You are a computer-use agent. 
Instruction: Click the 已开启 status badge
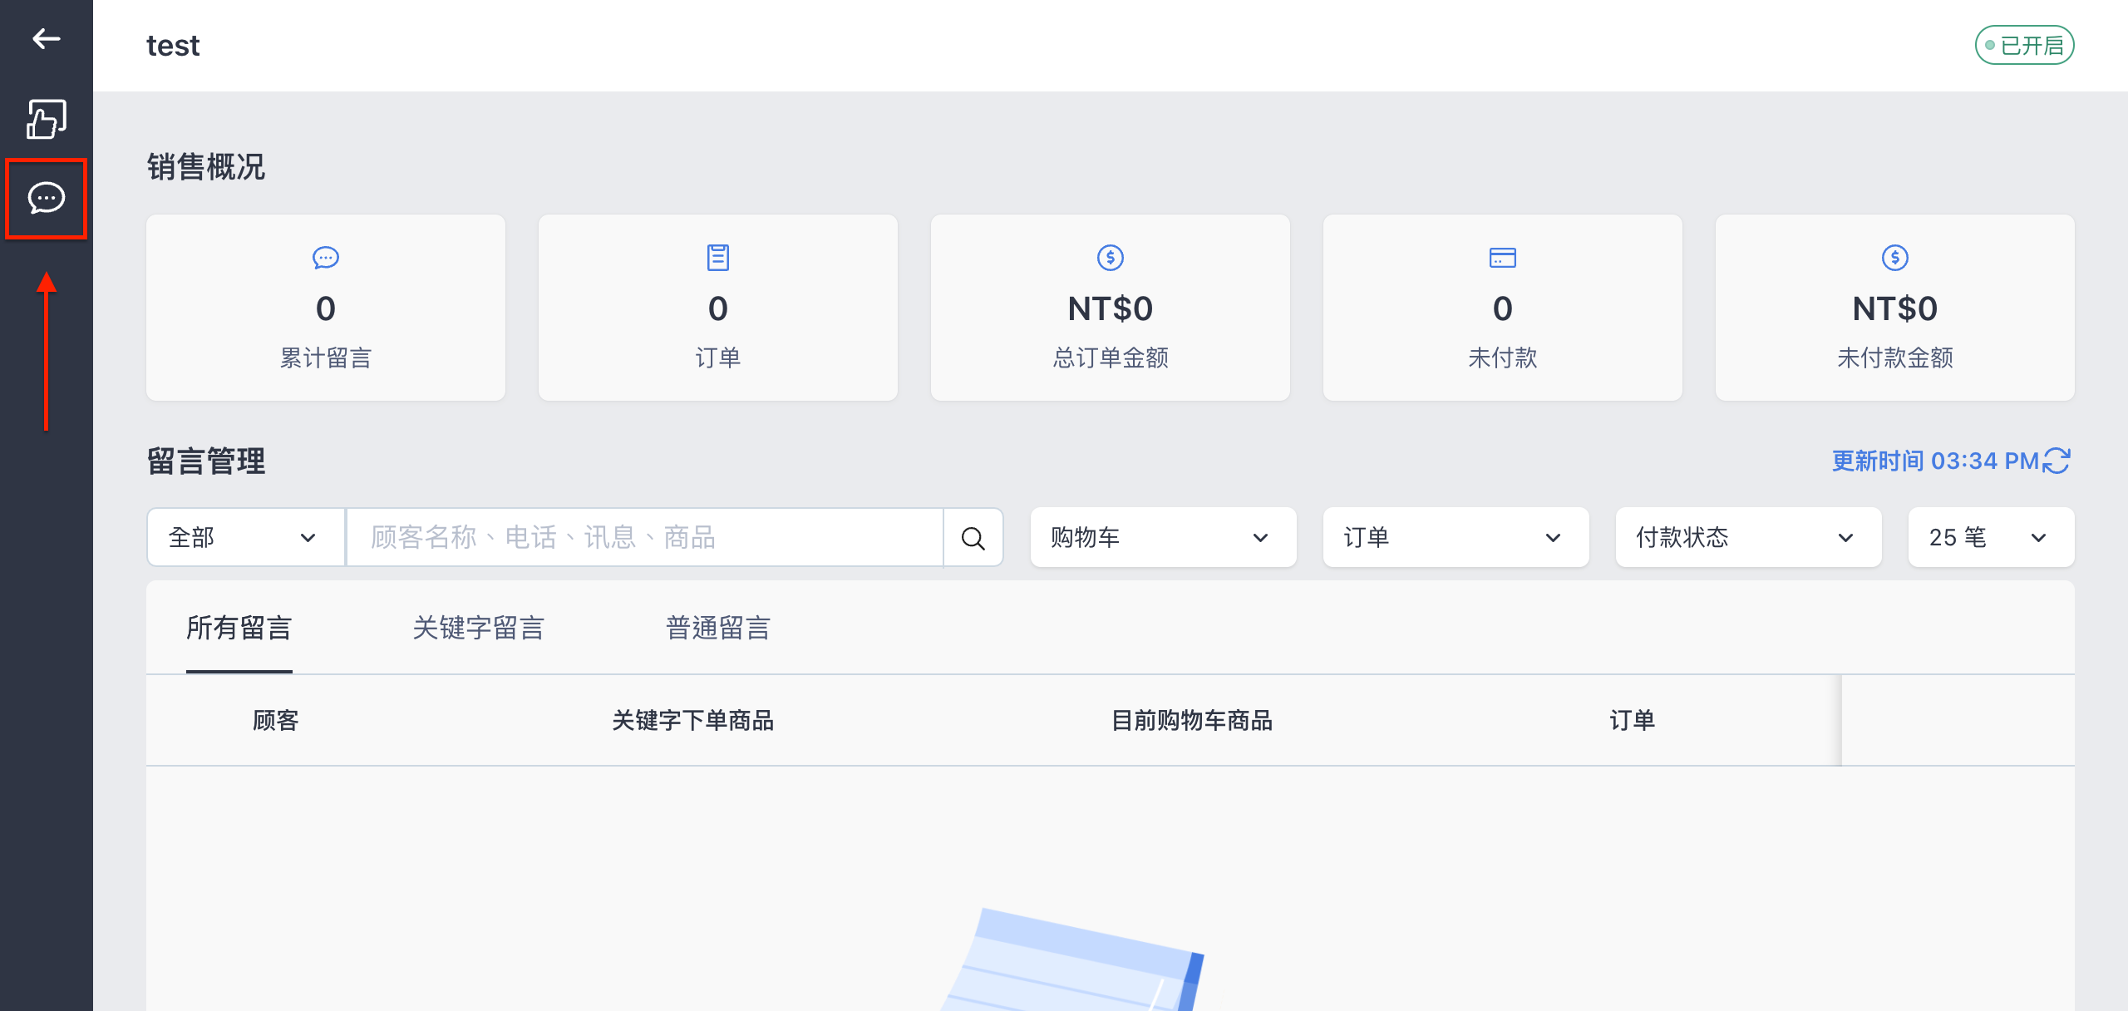point(2025,45)
